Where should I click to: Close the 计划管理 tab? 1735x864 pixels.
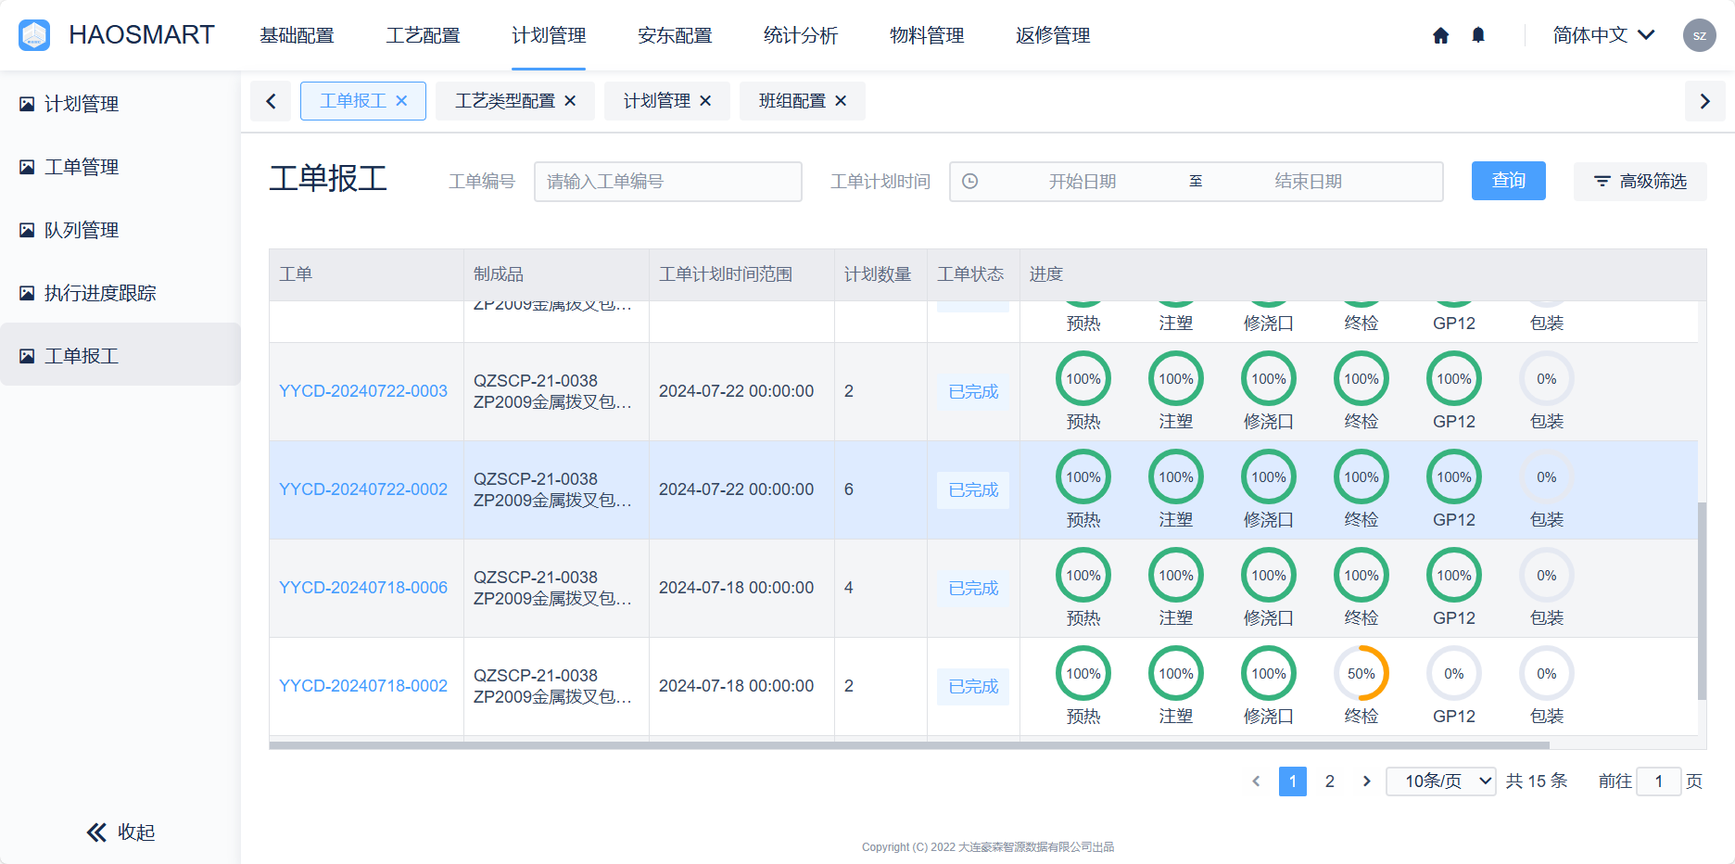pos(705,101)
